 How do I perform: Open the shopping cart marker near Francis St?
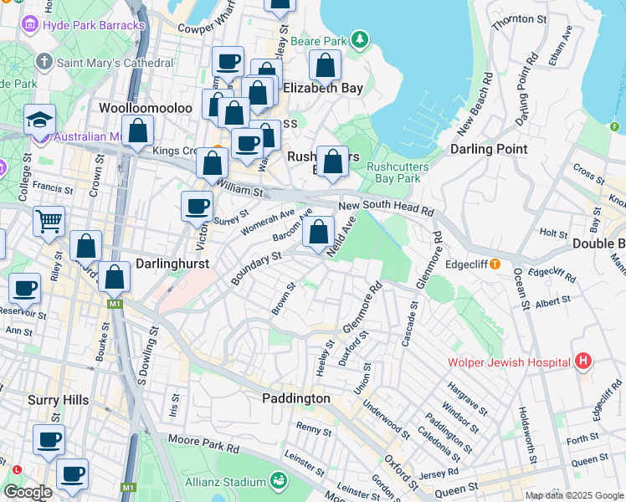(49, 223)
